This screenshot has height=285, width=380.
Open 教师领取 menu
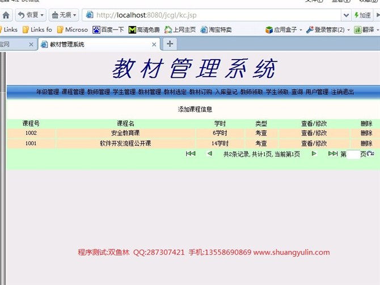click(252, 91)
